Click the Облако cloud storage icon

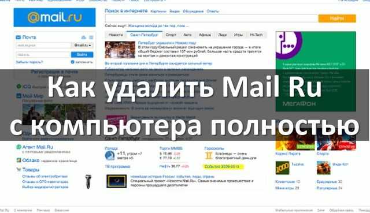[x=18, y=160]
